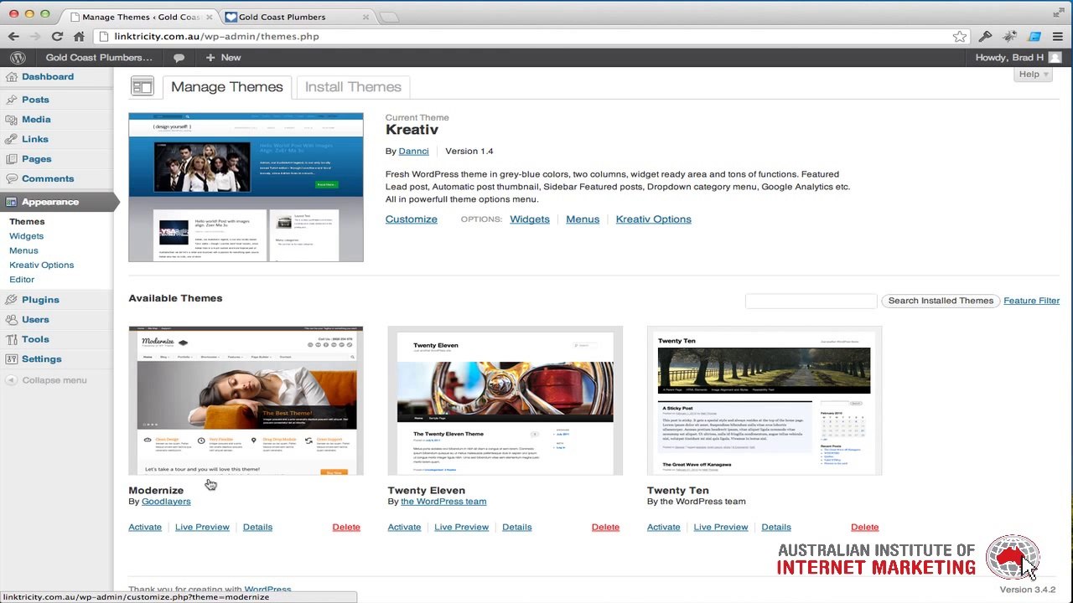The image size is (1073, 603).
Task: Open Live Preview for Modernize
Action: (x=202, y=528)
